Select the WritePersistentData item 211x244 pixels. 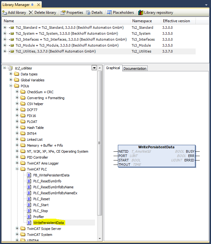(x=49, y=223)
